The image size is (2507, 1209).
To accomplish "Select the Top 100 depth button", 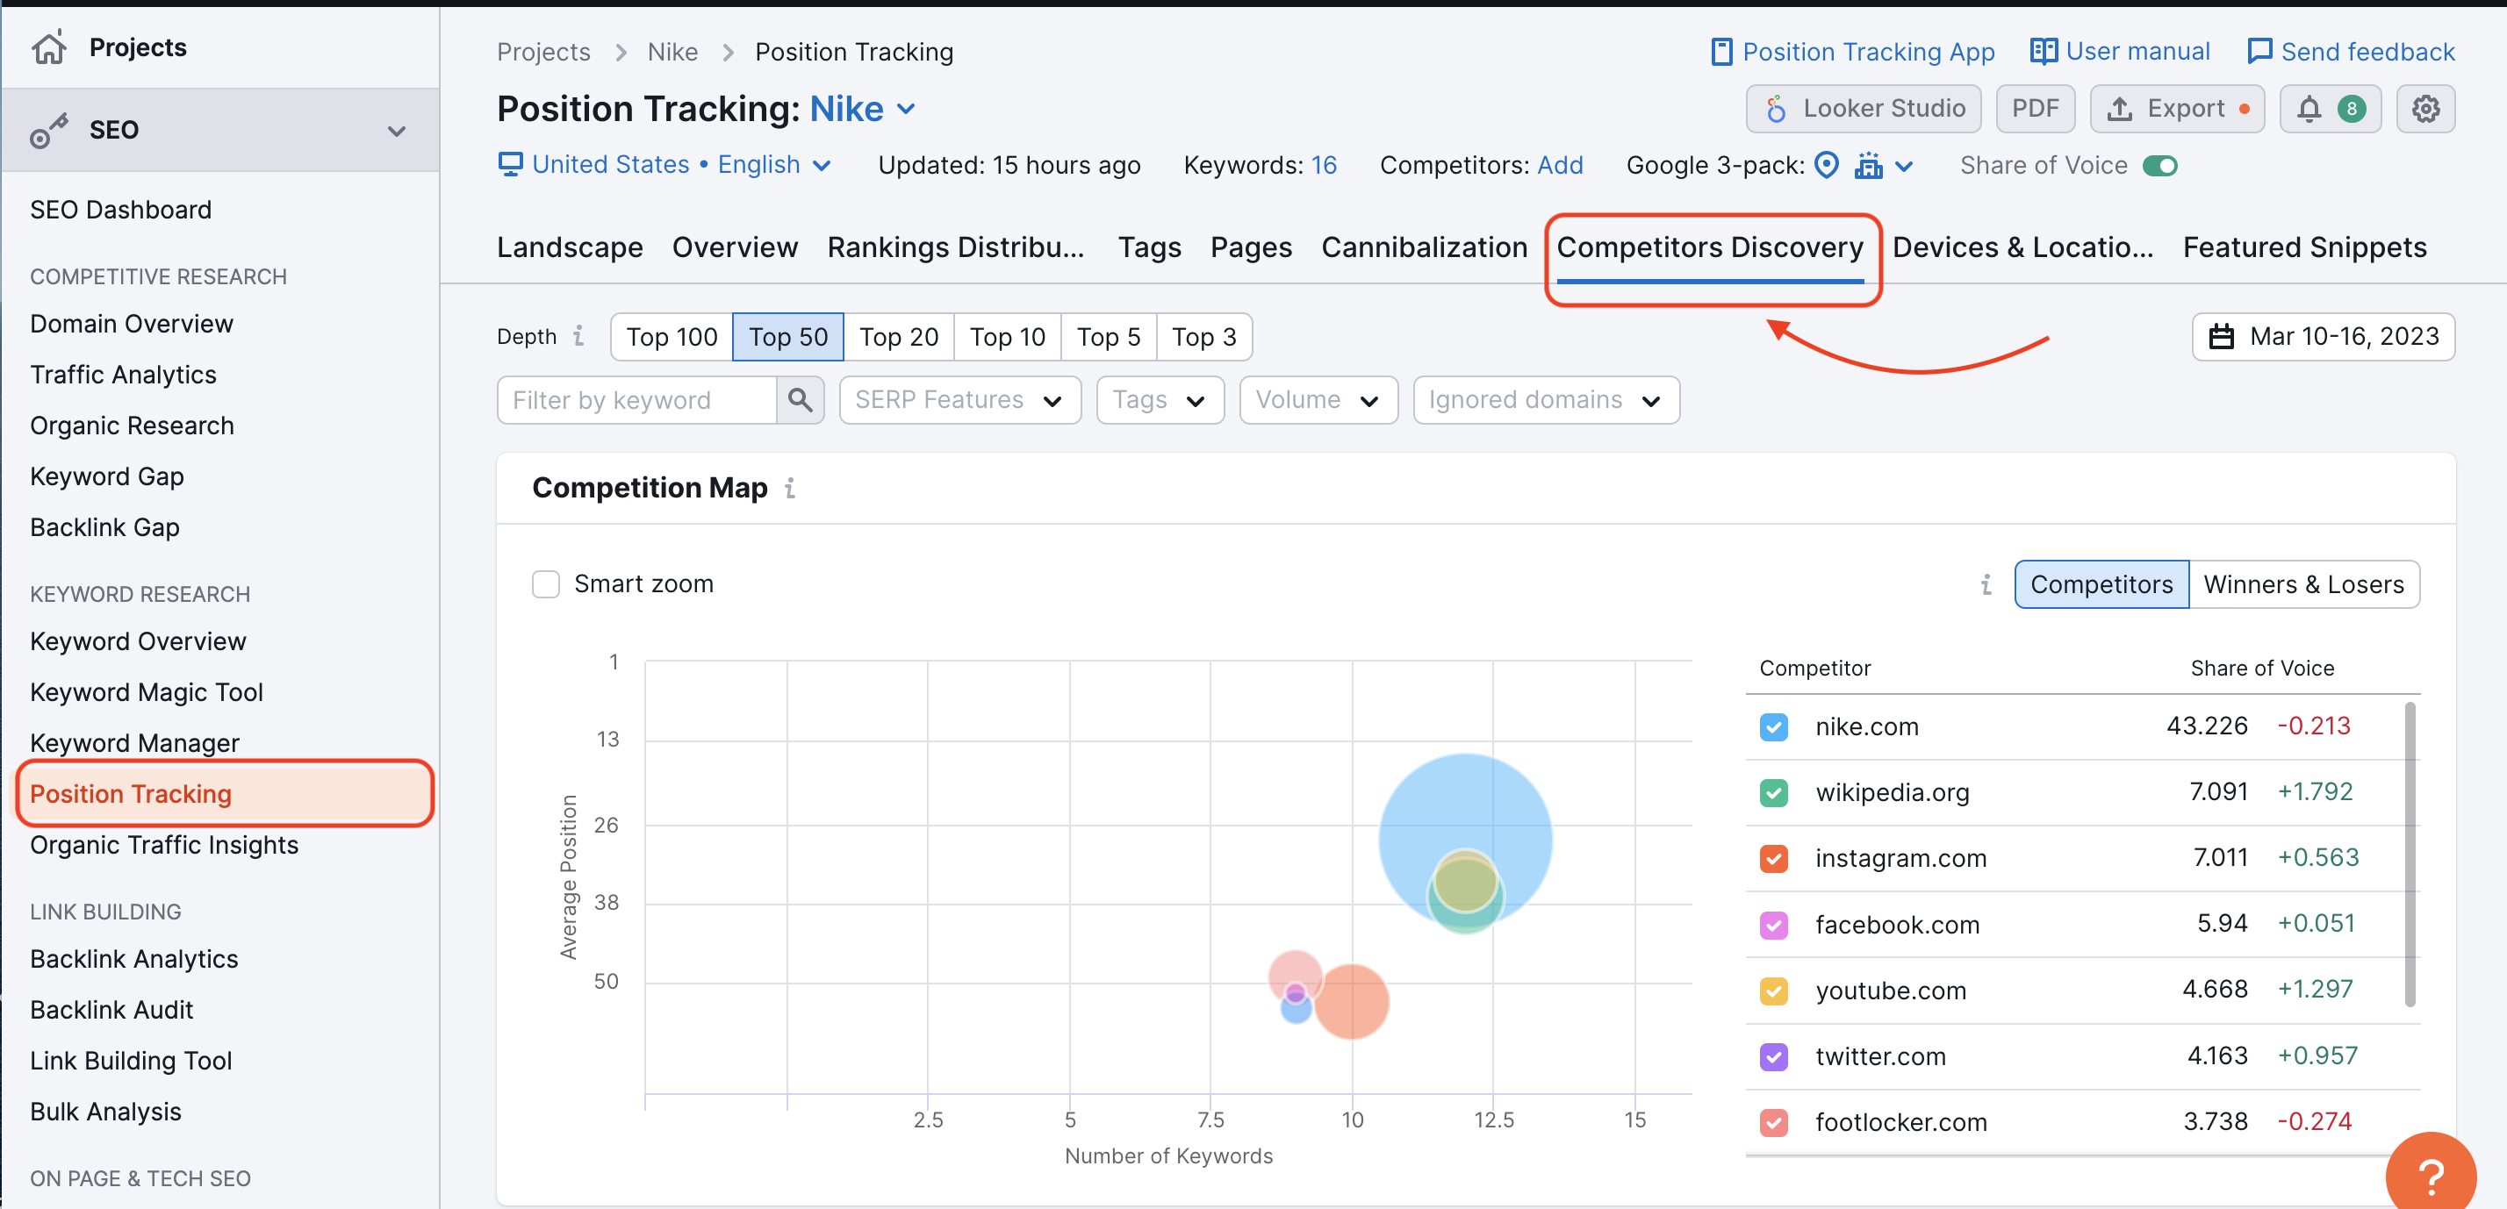I will tap(672, 337).
